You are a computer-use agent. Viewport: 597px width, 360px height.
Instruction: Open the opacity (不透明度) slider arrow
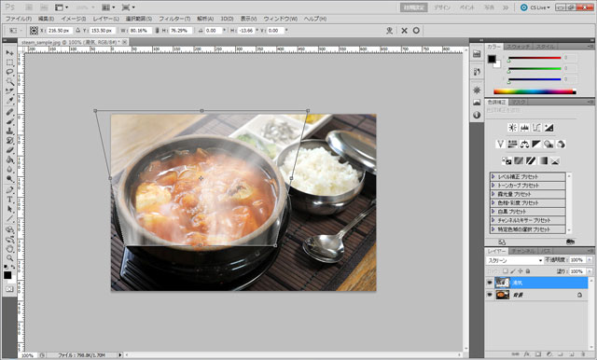(x=590, y=260)
